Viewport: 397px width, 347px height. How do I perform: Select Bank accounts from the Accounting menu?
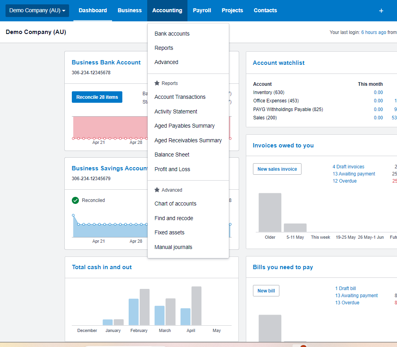172,34
